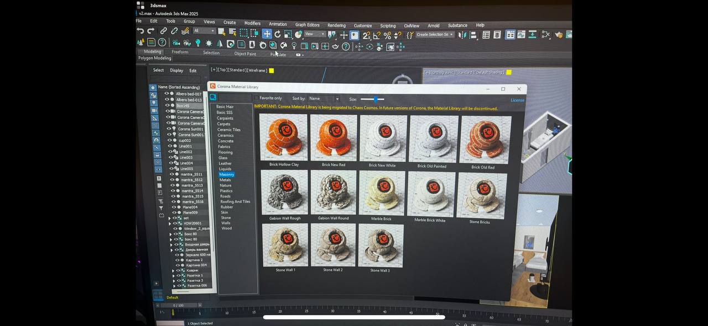Image resolution: width=708 pixels, height=326 pixels.
Task: Switch to the Freeform ribbon tab
Action: coord(180,52)
